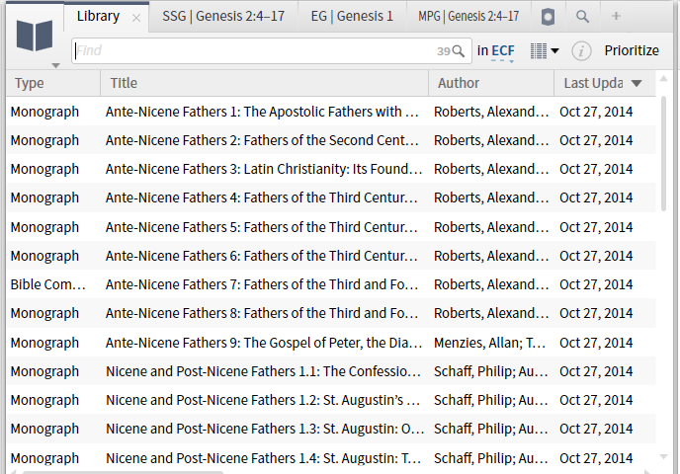Click the vertical scrollbar down arrow

[x=663, y=456]
